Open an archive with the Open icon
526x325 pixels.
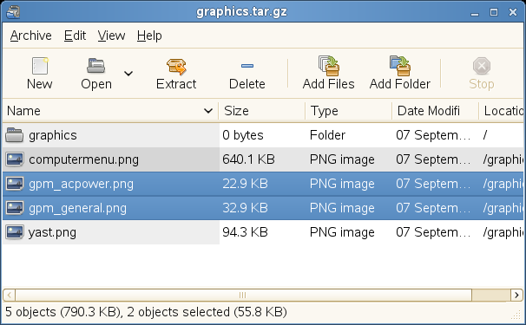coord(96,65)
